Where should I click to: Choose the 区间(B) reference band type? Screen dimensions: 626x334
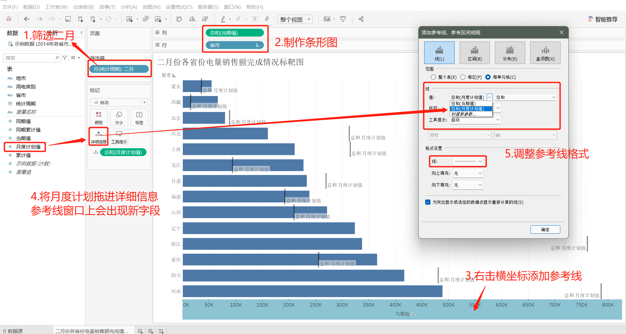pyautogui.click(x=475, y=53)
